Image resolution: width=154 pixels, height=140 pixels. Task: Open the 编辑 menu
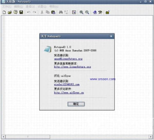coord(18,7)
